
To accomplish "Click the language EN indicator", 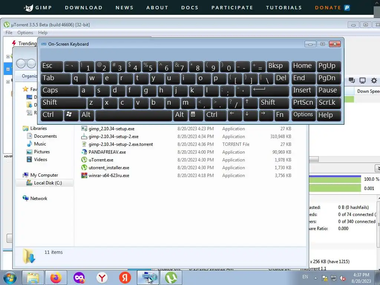I will pos(305,277).
